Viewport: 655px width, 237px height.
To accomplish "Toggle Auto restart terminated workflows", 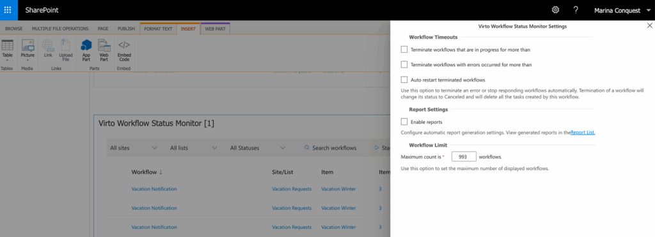I will click(404, 80).
